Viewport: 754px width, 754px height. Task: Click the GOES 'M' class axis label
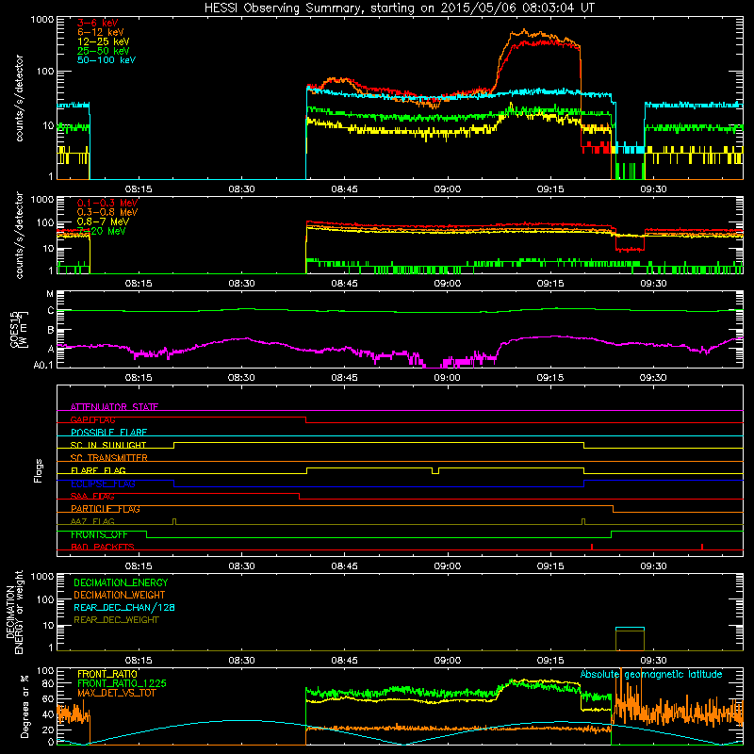pos(50,293)
